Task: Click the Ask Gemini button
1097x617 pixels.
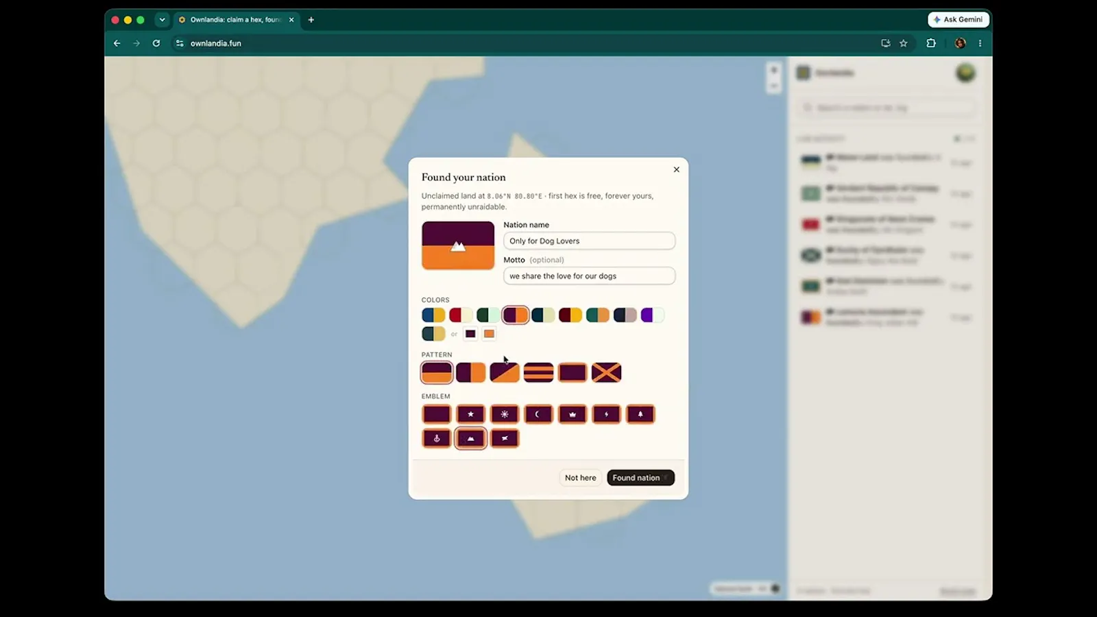Action: point(959,19)
